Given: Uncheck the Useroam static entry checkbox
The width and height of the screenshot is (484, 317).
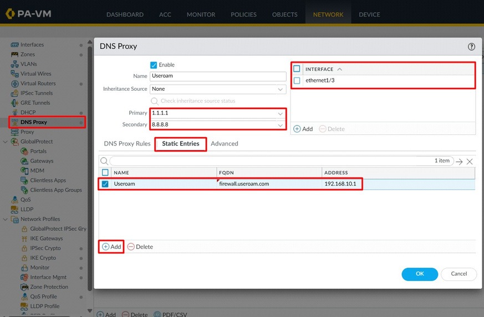Looking at the screenshot, I should 105,184.
